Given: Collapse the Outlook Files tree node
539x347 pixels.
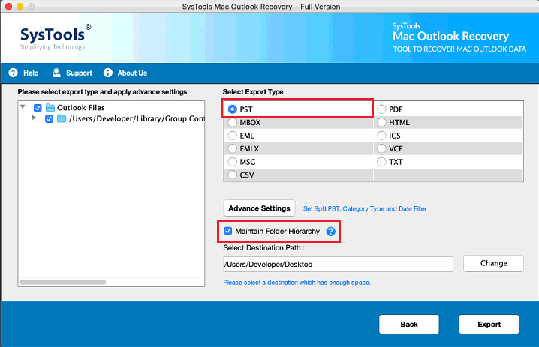Looking at the screenshot, I should pyautogui.click(x=23, y=106).
